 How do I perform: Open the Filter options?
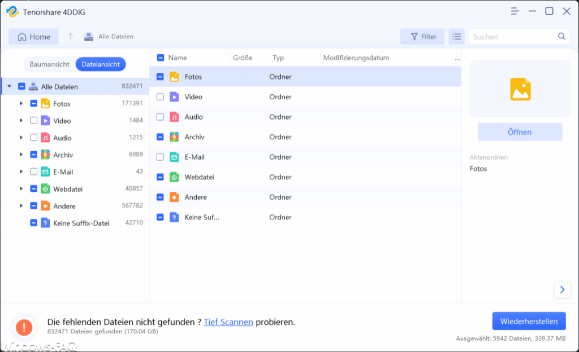422,37
